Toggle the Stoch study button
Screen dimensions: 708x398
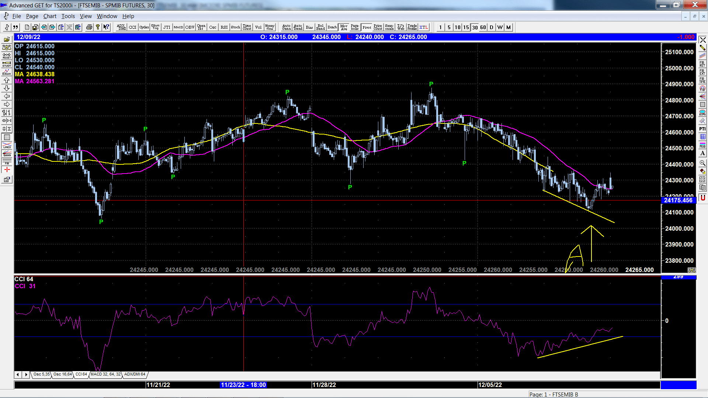coord(236,27)
